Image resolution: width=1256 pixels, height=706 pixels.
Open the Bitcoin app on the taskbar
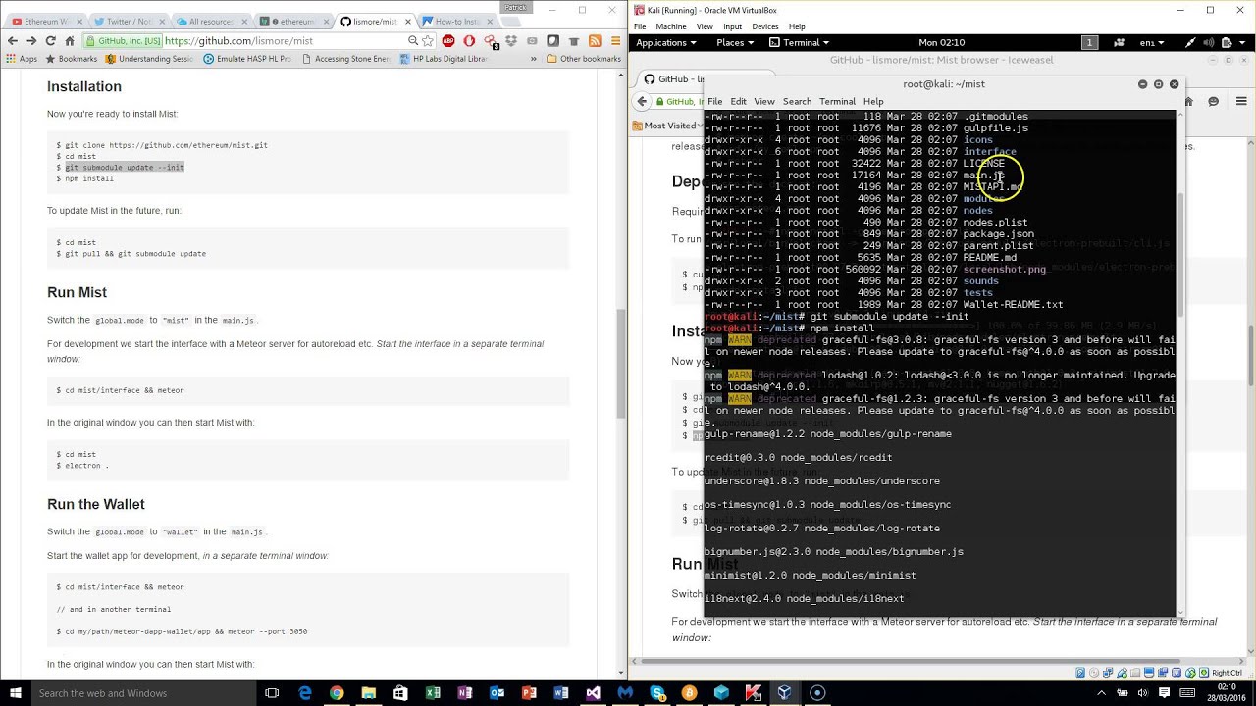pyautogui.click(x=690, y=693)
